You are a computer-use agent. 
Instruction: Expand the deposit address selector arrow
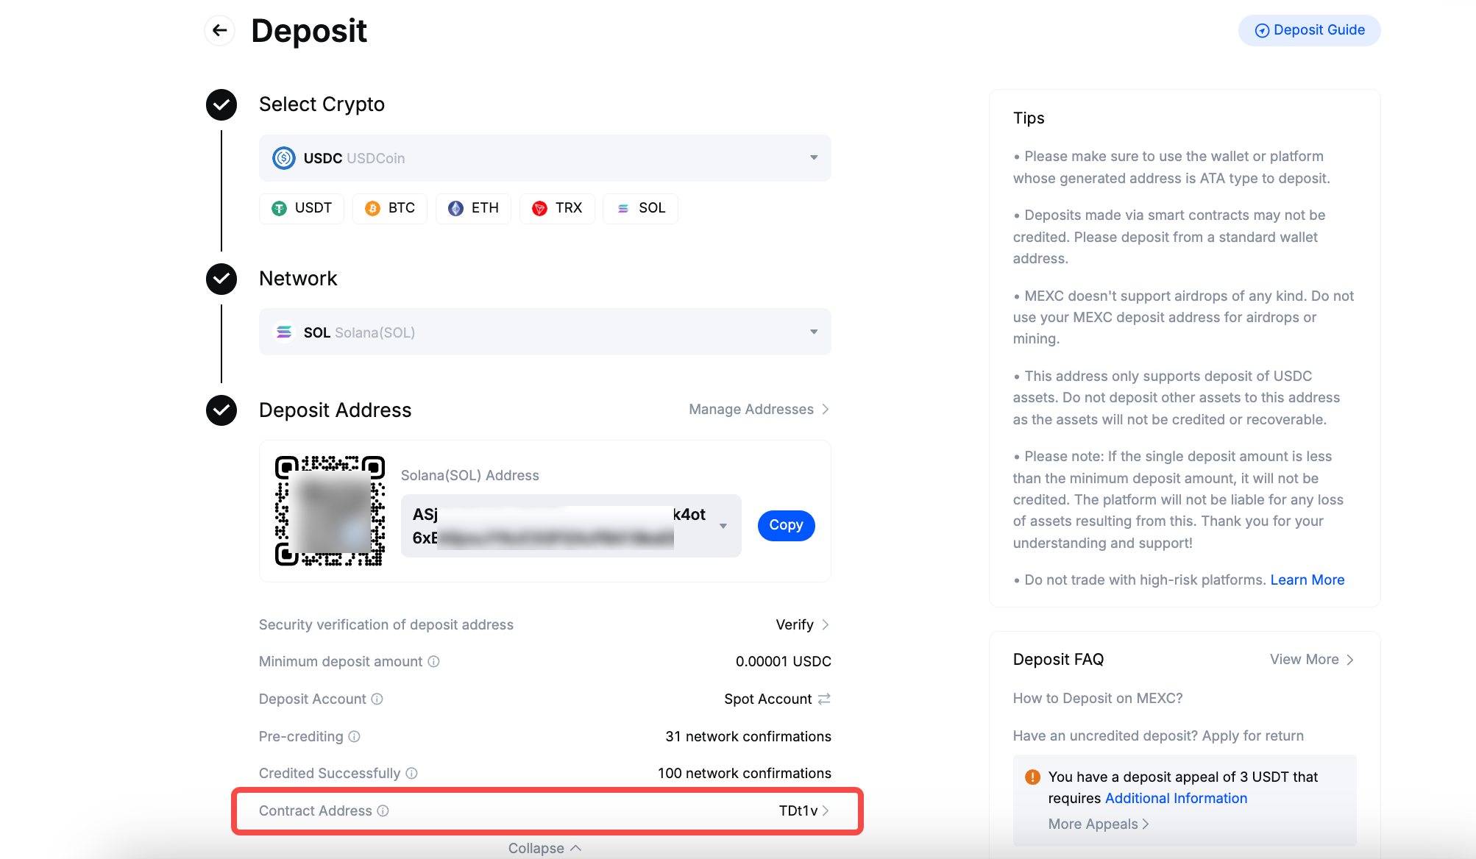click(x=723, y=526)
